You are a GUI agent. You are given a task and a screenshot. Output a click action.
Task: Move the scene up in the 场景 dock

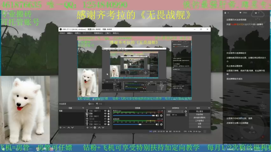click(x=69, y=128)
